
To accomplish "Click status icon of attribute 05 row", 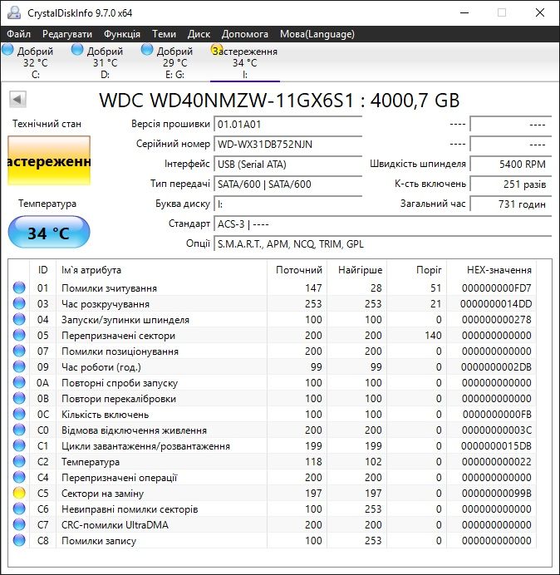I will [19, 335].
